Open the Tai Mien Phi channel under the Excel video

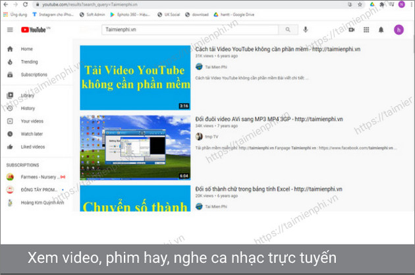tap(216, 206)
